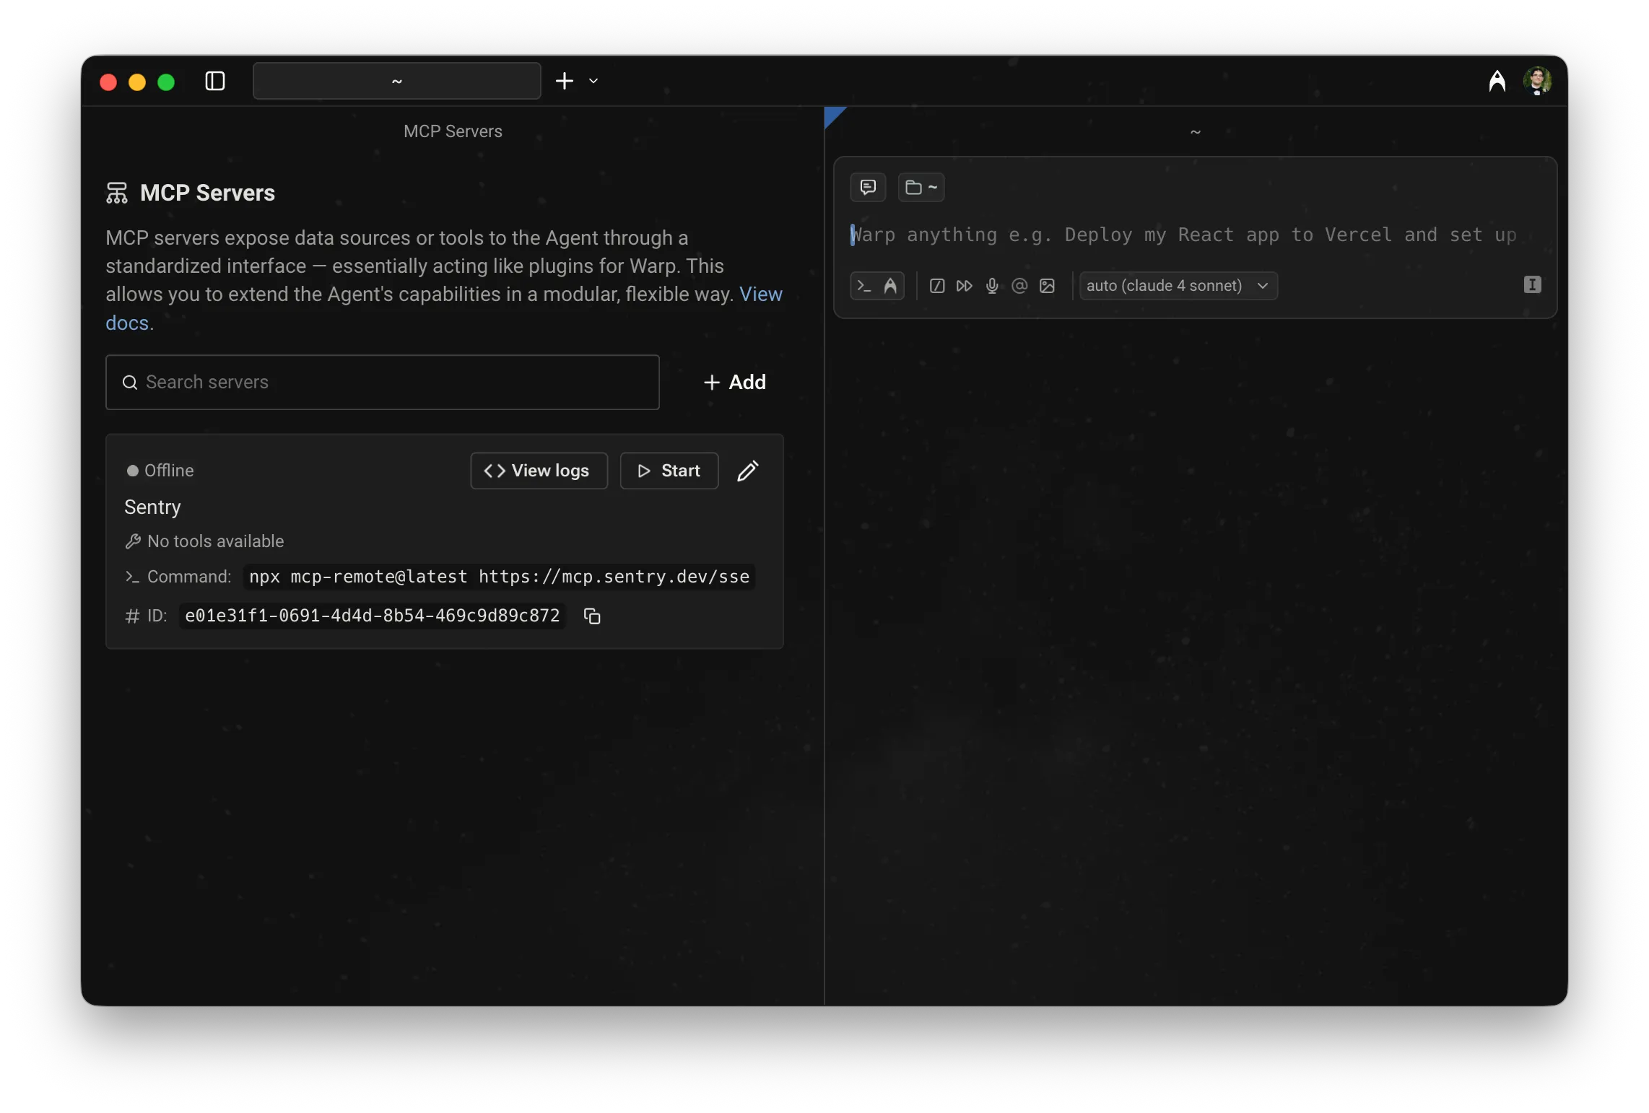Click the Offline status indicator
Image resolution: width=1649 pixels, height=1113 pixels.
(160, 471)
